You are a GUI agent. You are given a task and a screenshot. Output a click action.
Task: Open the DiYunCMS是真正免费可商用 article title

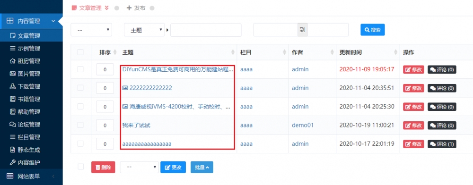click(178, 69)
